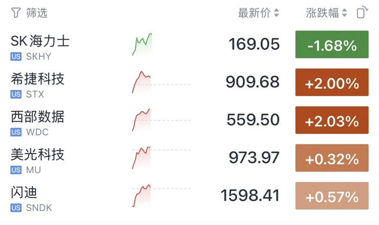Open the 美光科技 stock row
Screen dimensions: 379x225
click(190, 158)
